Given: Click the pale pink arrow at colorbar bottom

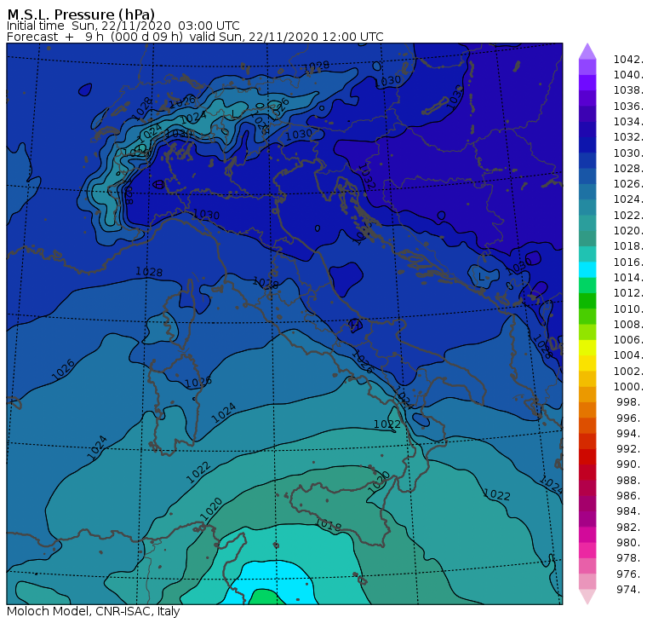Looking at the screenshot, I should pyautogui.click(x=587, y=597).
